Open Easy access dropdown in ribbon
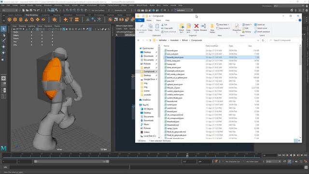This screenshot has width=309, height=174. click(x=223, y=28)
